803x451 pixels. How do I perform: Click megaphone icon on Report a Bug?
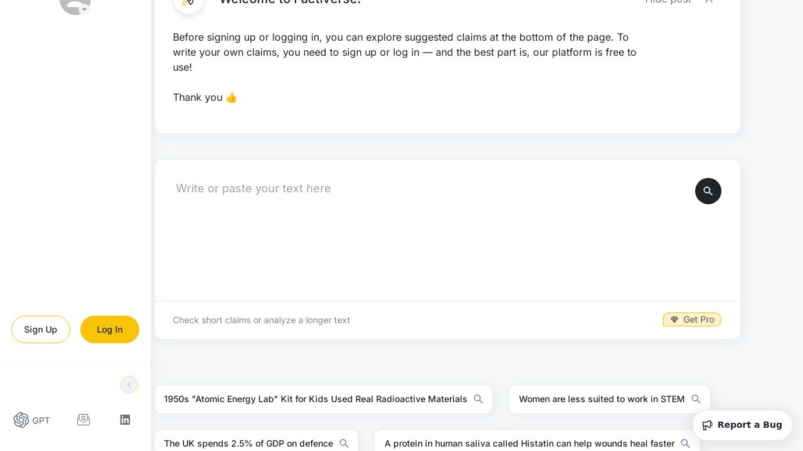[707, 425]
